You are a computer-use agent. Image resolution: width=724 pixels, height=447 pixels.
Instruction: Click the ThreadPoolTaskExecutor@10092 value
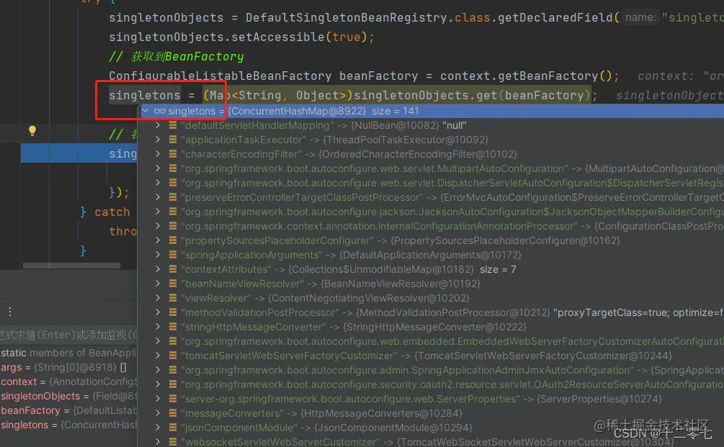(x=406, y=140)
